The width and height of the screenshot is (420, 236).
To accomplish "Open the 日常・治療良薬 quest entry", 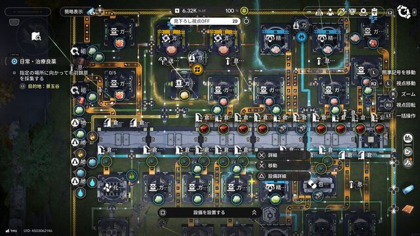I will coord(37,62).
